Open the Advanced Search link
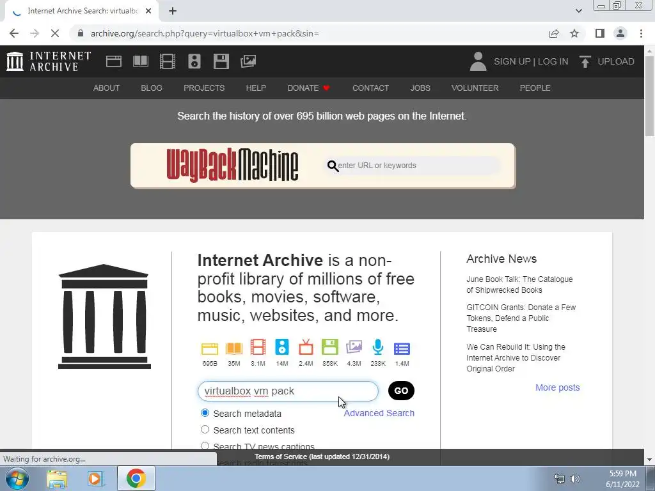 [x=379, y=413]
